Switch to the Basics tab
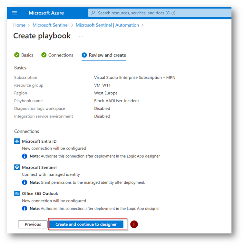 pos(24,55)
